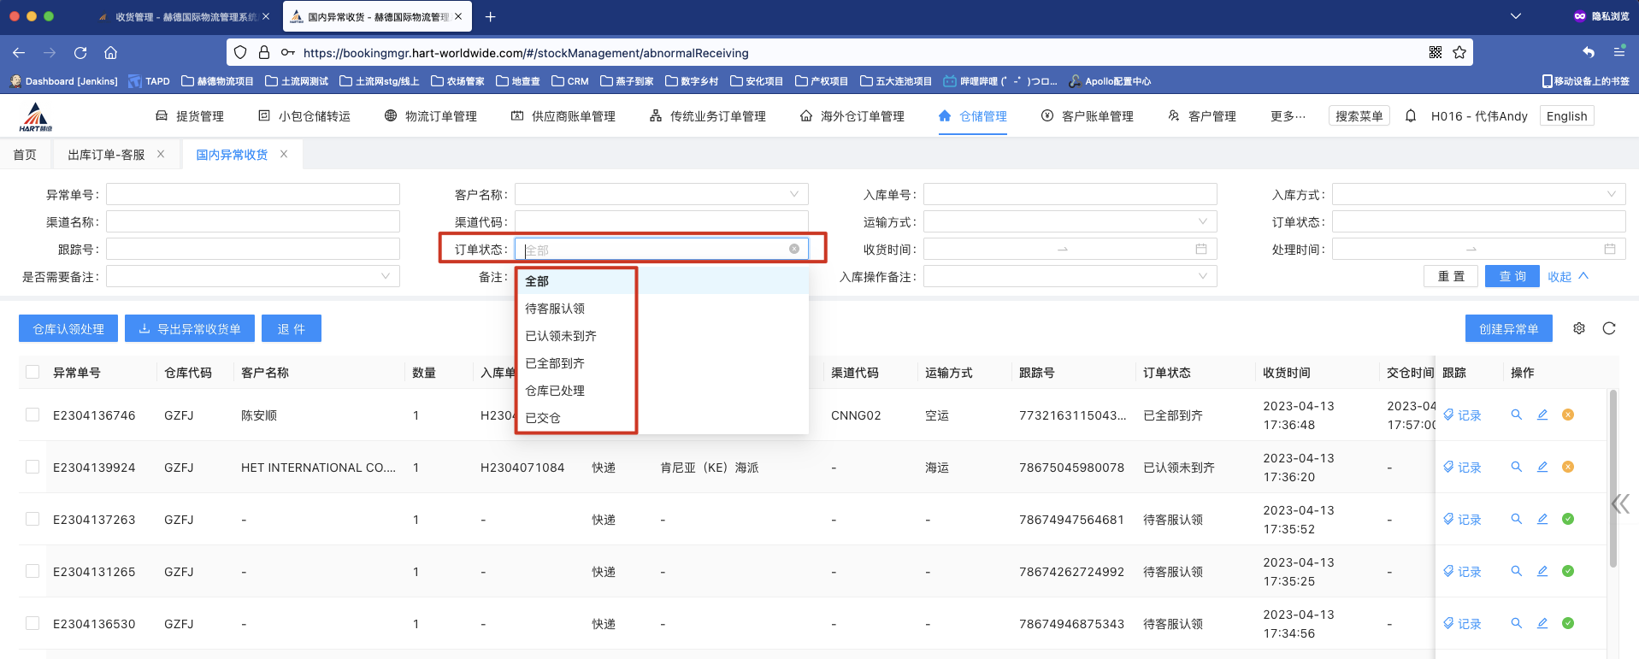This screenshot has width=1639, height=659.
Task: Click the table settings gear icon
Action: coord(1579,329)
